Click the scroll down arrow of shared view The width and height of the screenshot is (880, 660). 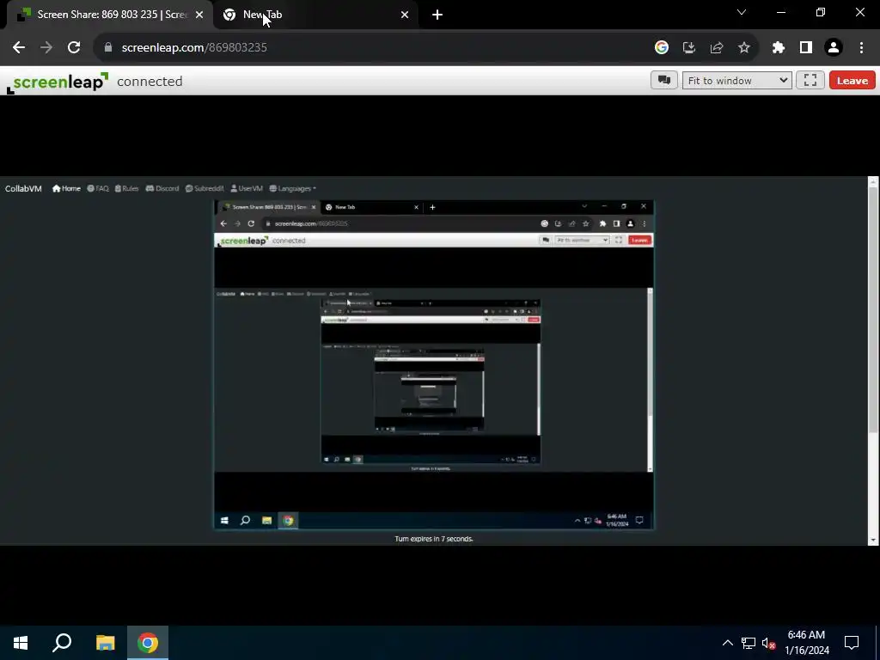tap(873, 540)
